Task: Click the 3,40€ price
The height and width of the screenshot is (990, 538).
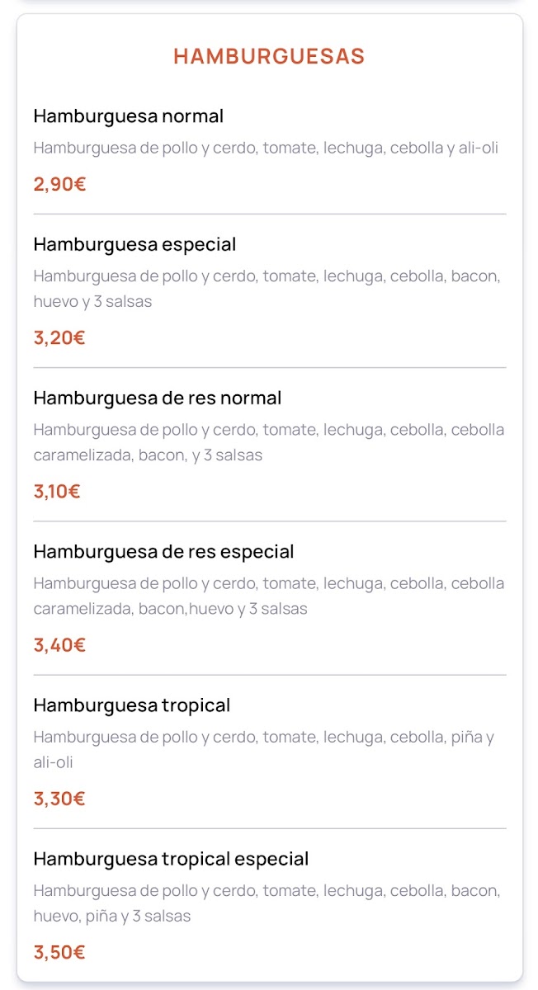Action: pyautogui.click(x=59, y=645)
